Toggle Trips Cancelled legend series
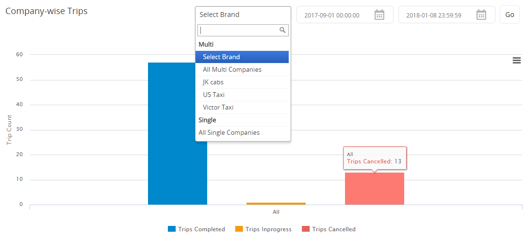This screenshot has height=239, width=525. [x=333, y=229]
